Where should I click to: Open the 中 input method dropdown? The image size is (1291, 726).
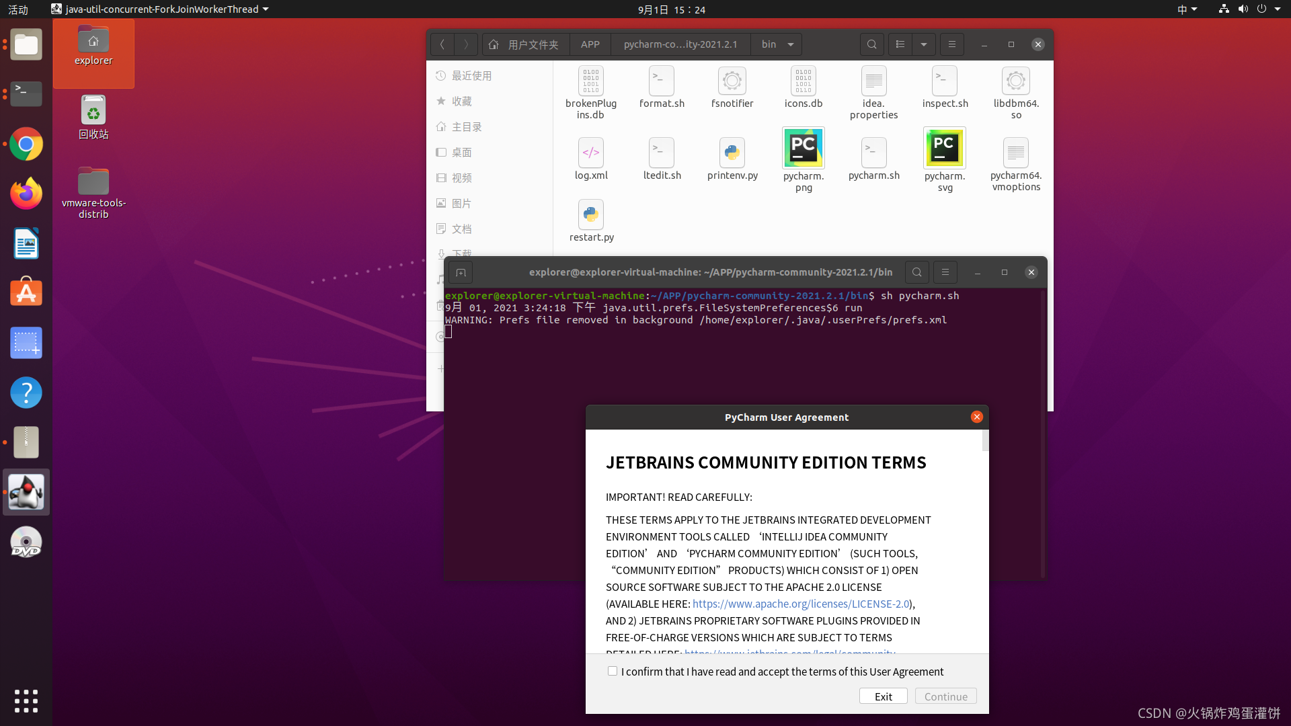pos(1187,9)
